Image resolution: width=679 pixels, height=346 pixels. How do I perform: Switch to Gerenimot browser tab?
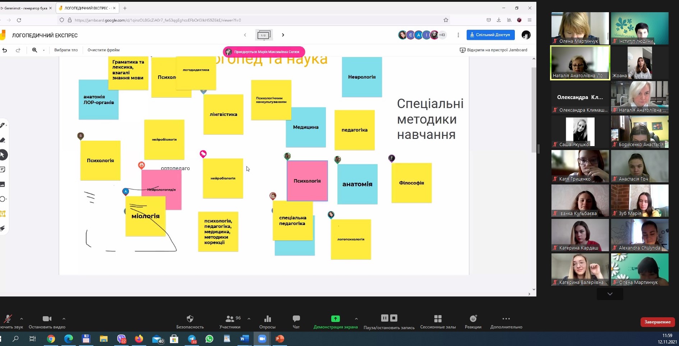click(25, 8)
